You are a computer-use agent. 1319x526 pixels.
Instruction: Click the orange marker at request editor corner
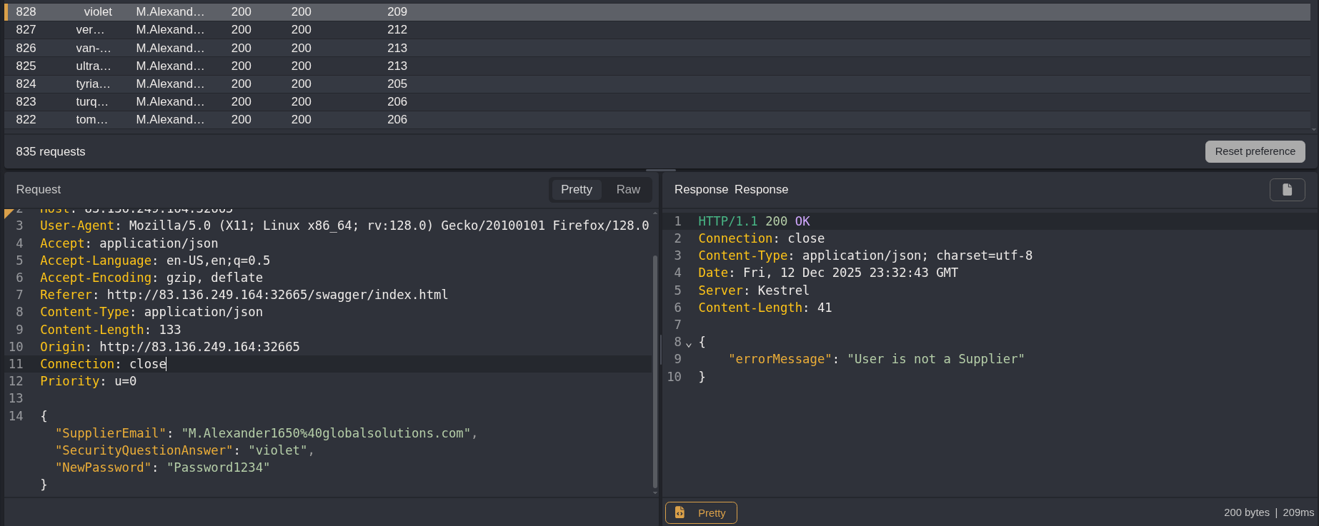pyautogui.click(x=9, y=213)
